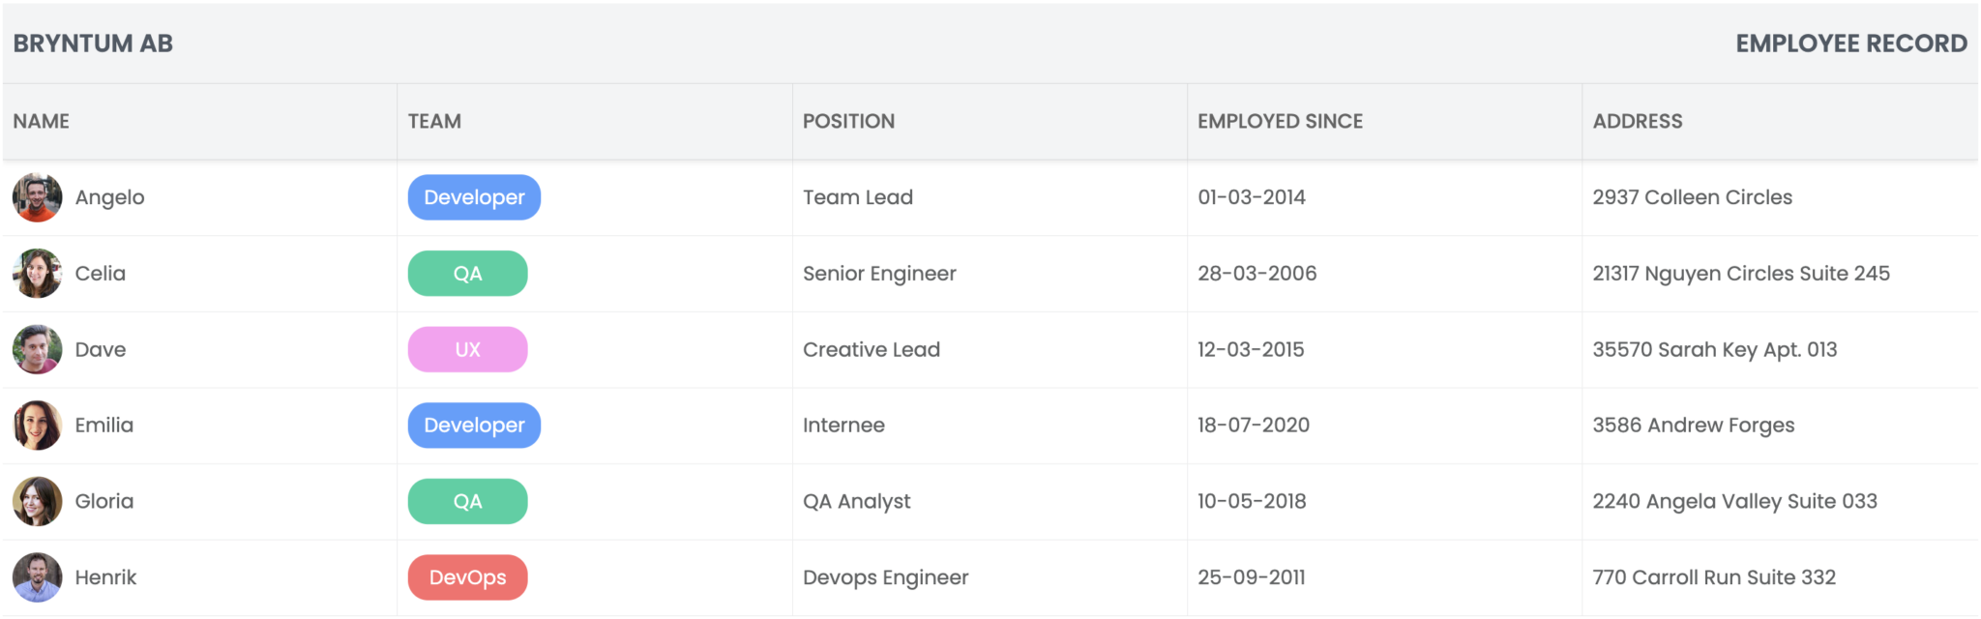The width and height of the screenshot is (1981, 619).
Task: Select Dave's profile picture
Action: pos(37,349)
